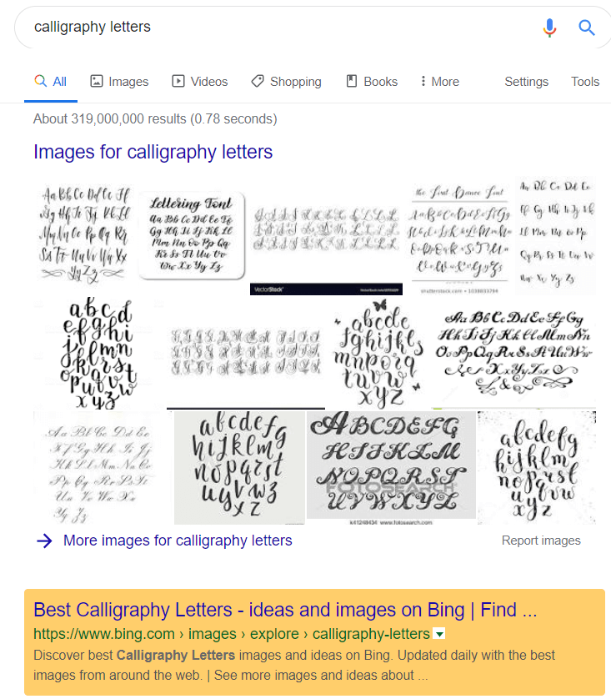The width and height of the screenshot is (611, 699).
Task: Click the blue magnifying glass search button
Action: (x=587, y=28)
